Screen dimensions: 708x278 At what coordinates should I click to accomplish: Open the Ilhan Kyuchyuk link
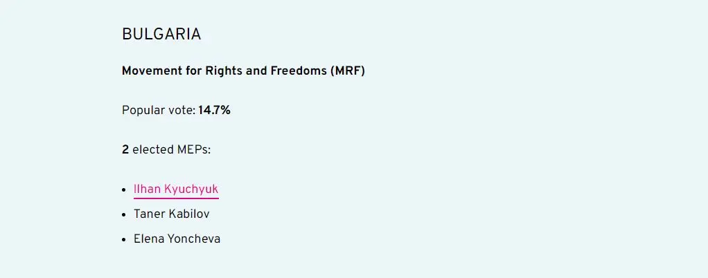pyautogui.click(x=176, y=189)
